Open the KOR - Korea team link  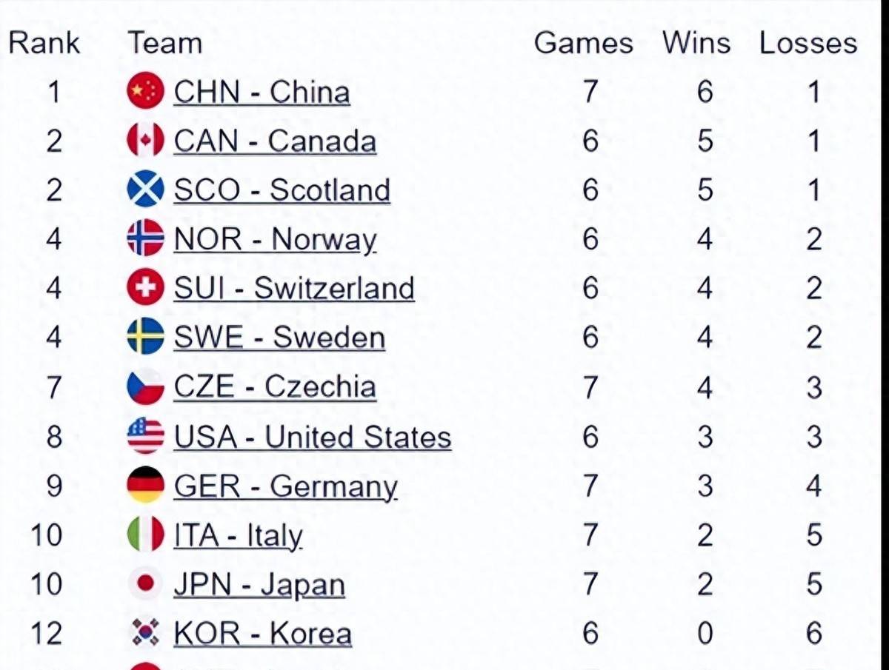262,634
